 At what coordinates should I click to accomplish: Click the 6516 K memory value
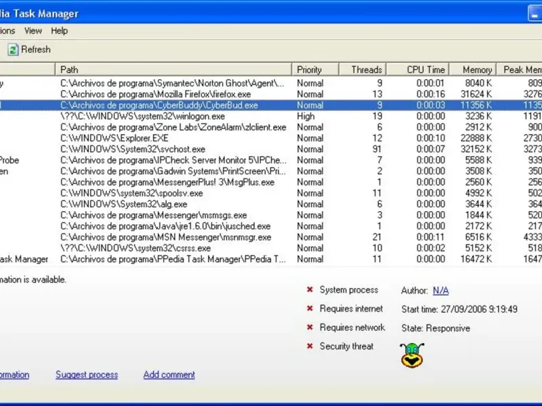pyautogui.click(x=478, y=238)
